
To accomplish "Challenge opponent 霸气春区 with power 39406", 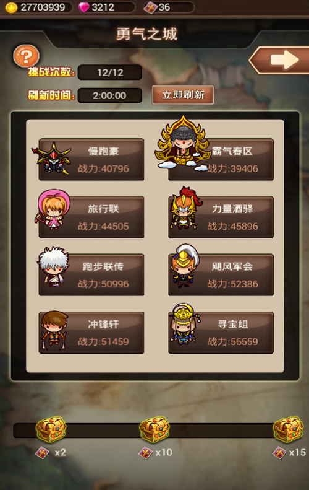I will tap(221, 160).
